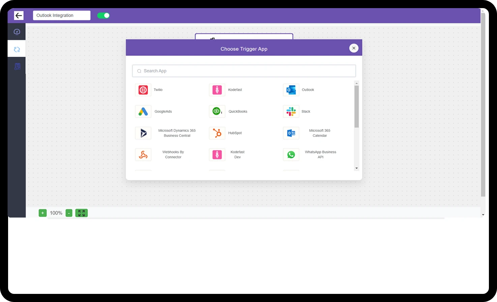Click the app list scrollbar thumb

tap(357, 106)
